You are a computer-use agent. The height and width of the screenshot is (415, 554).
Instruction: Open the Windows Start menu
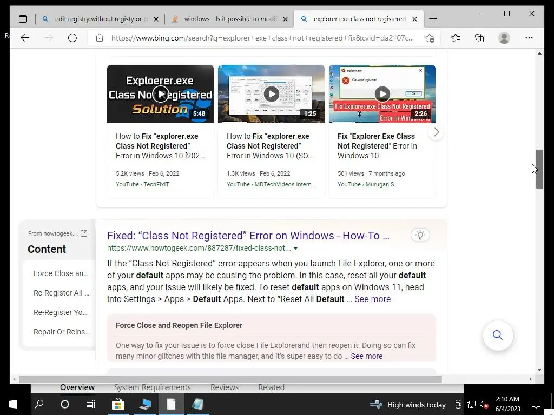click(x=13, y=404)
